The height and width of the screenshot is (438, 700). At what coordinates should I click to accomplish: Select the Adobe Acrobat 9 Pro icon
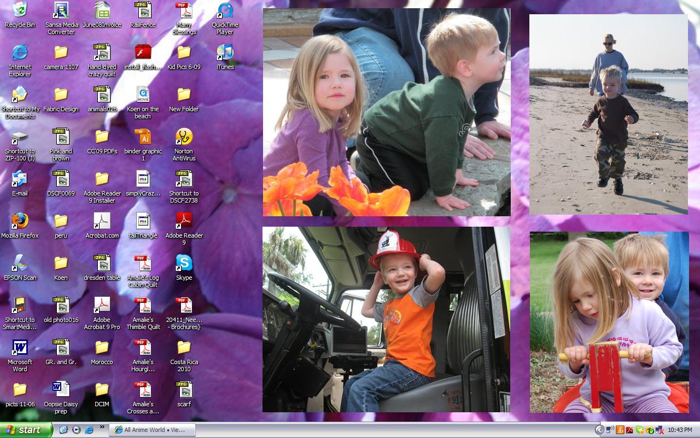click(x=102, y=305)
